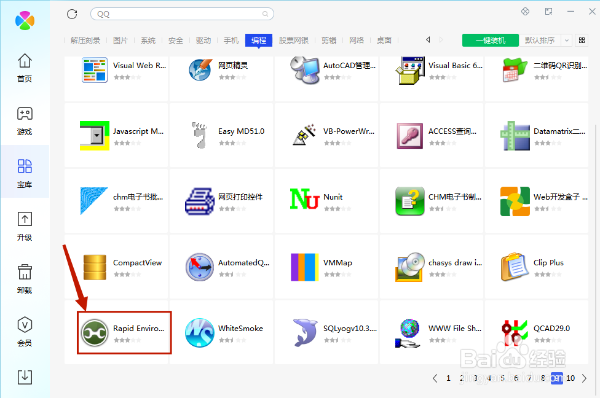Open the AutomatedQ... app icon
The image size is (600, 398).
200,267
